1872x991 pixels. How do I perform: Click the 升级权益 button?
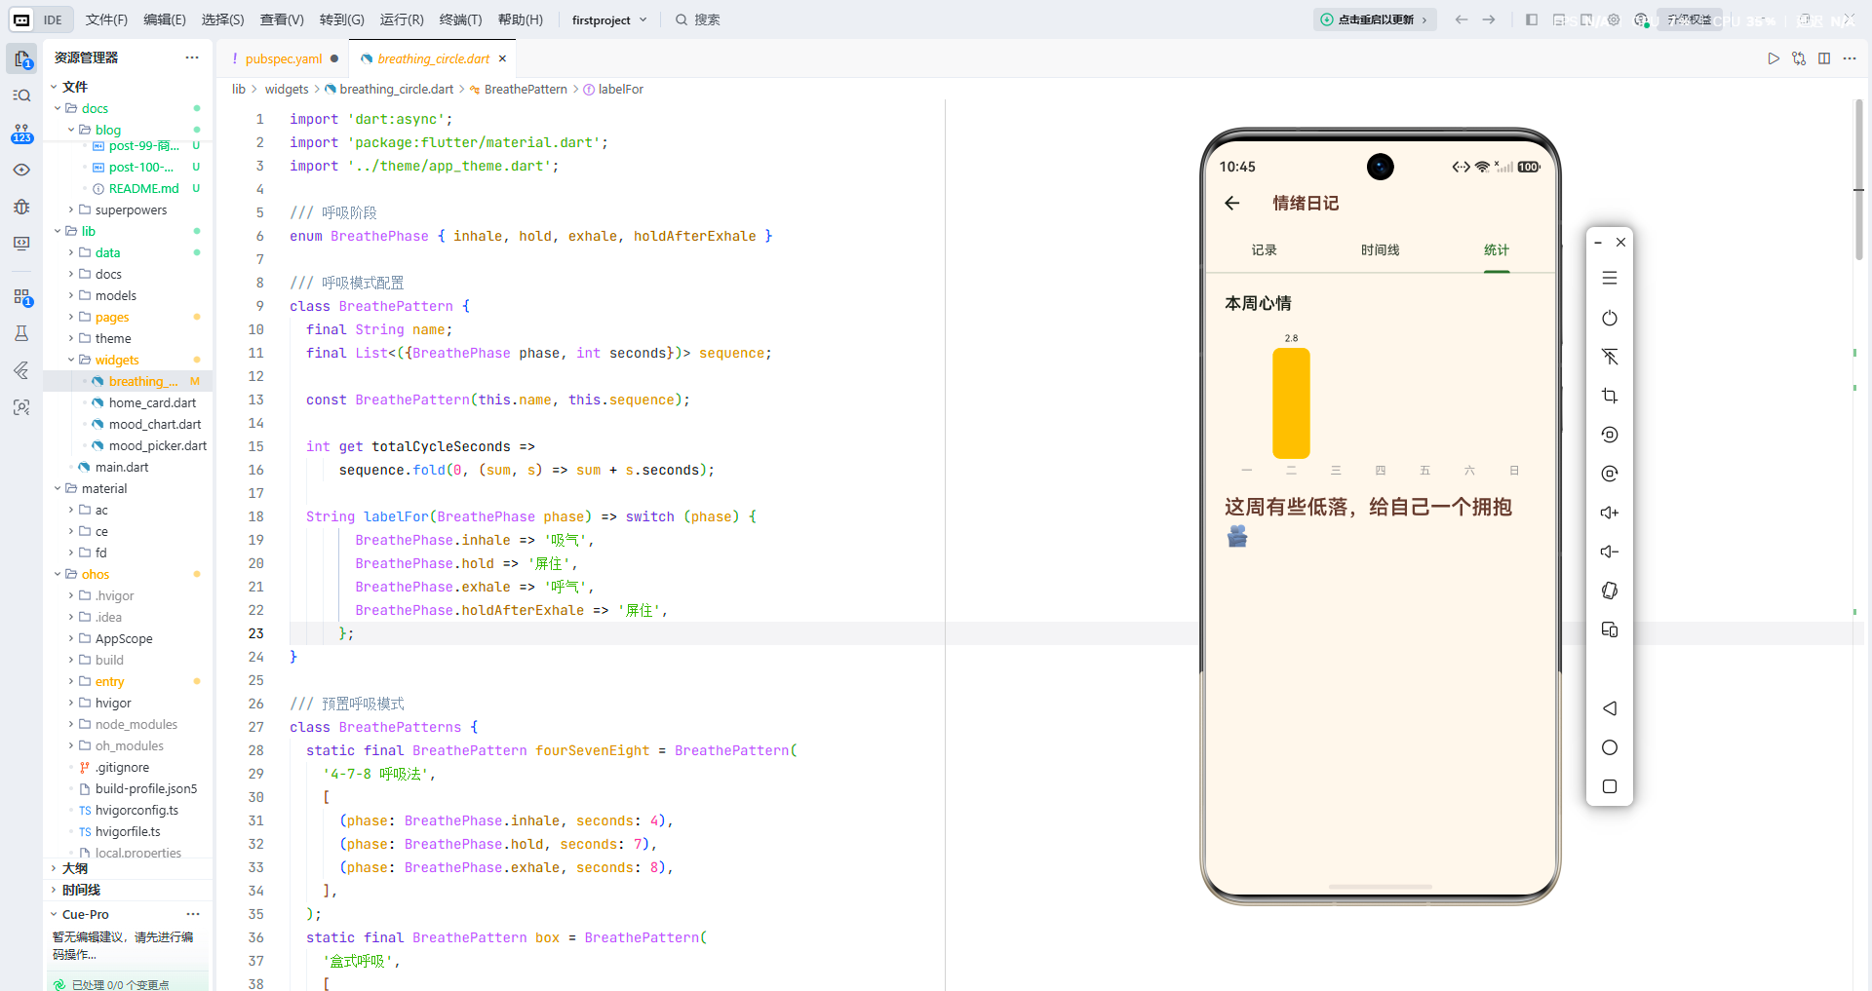(1689, 19)
